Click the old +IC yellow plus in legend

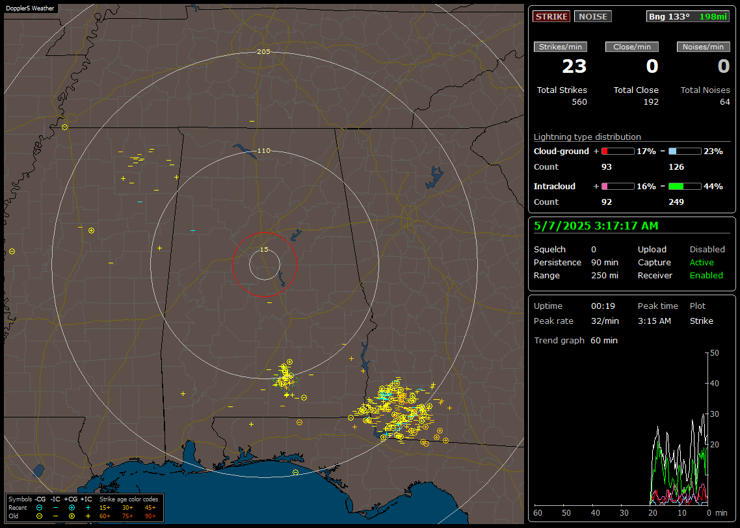click(x=88, y=516)
